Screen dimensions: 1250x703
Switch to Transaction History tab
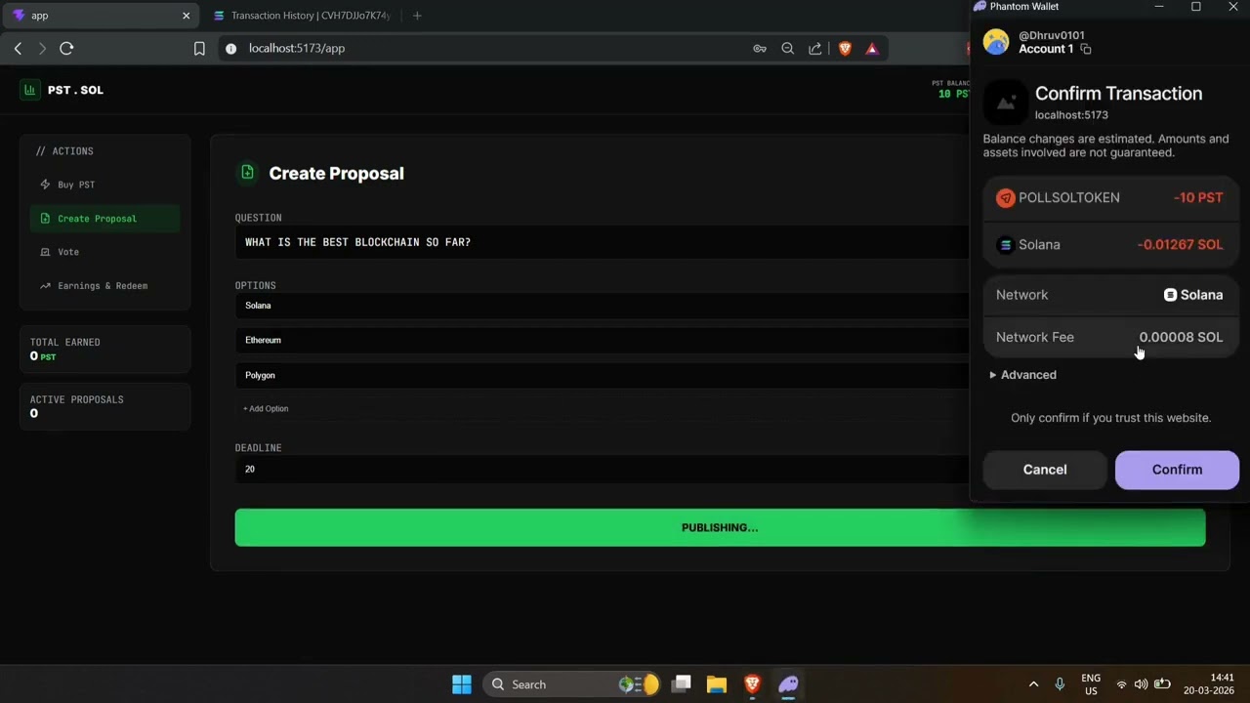(301, 16)
